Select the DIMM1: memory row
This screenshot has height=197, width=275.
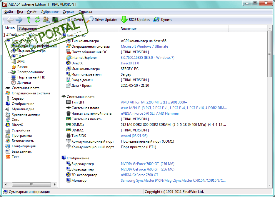(146, 125)
